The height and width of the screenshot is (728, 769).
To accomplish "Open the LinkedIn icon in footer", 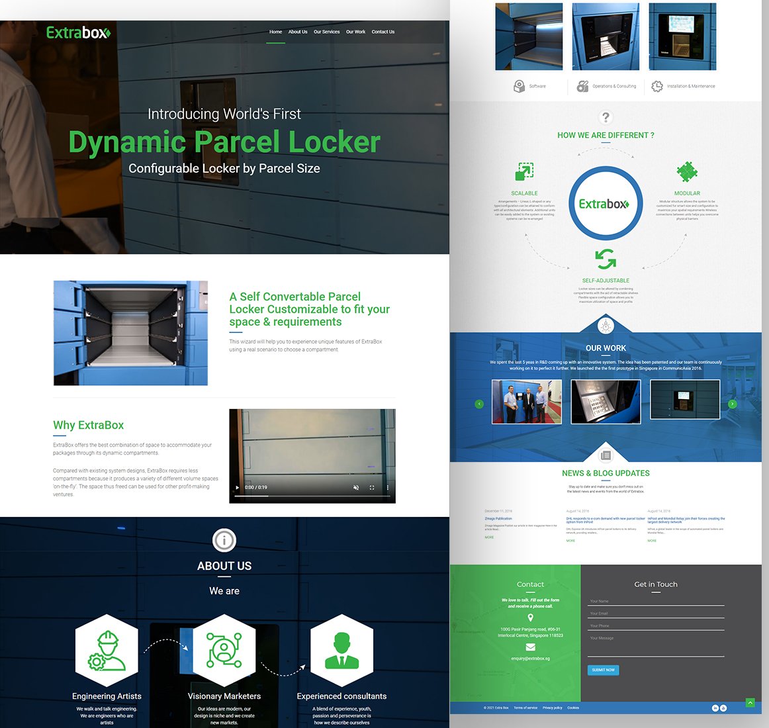I will pyautogui.click(x=715, y=708).
